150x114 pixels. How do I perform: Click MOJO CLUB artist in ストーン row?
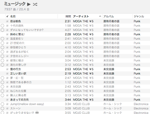(x=81, y=108)
